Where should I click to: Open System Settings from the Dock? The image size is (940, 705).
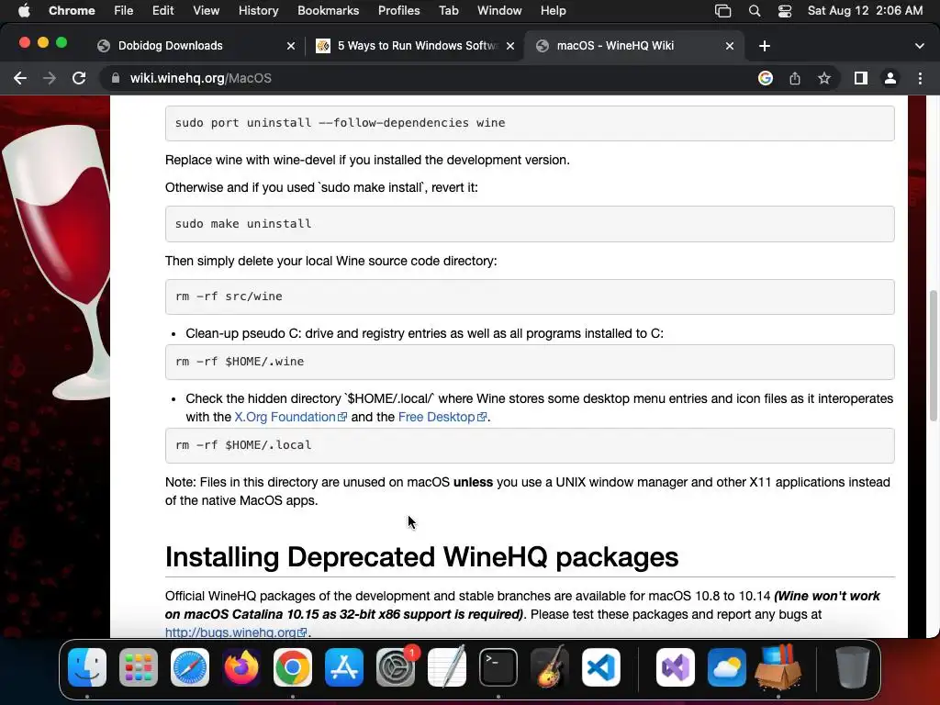[396, 667]
